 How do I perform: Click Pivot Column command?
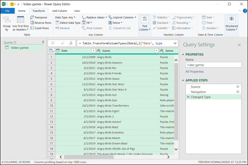[92, 28]
